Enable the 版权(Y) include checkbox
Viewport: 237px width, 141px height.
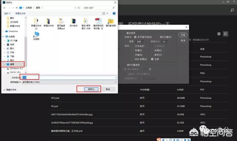(152, 55)
